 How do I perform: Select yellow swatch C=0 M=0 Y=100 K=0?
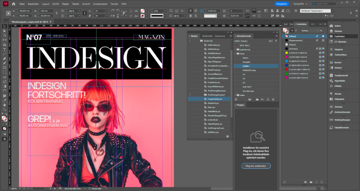pyautogui.click(x=304, y=53)
